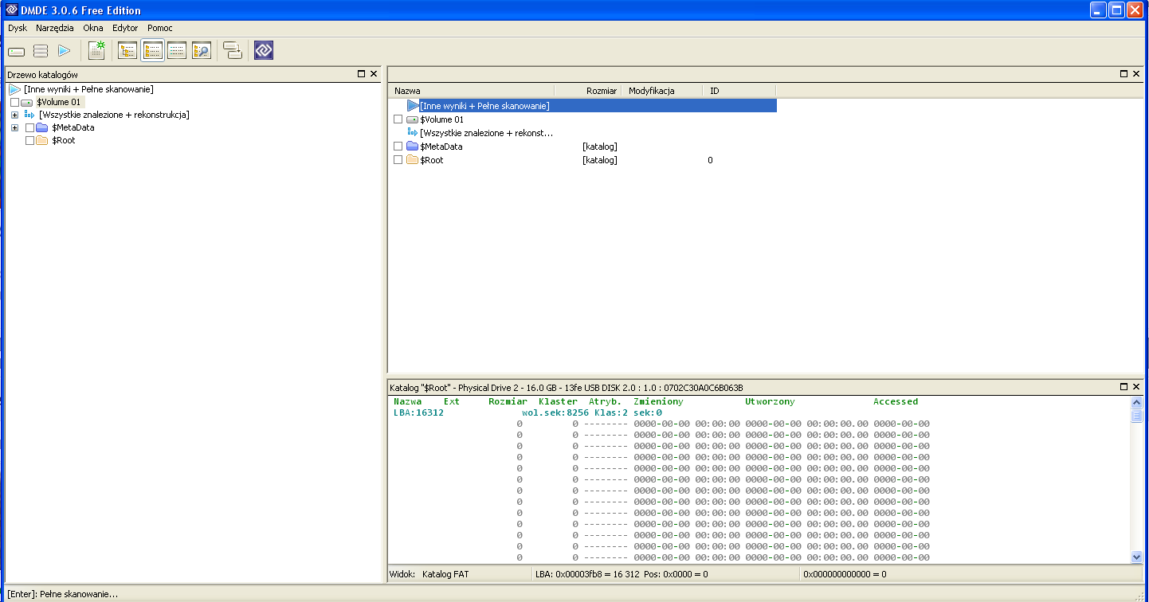This screenshot has width=1149, height=602.
Task: Select [Wszystkie znalezione + rekonst... list row
Action: [x=582, y=133]
